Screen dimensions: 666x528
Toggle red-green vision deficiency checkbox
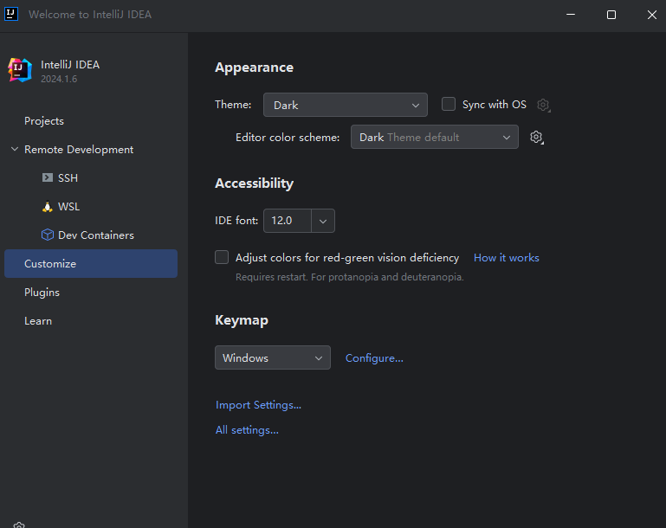click(x=222, y=257)
